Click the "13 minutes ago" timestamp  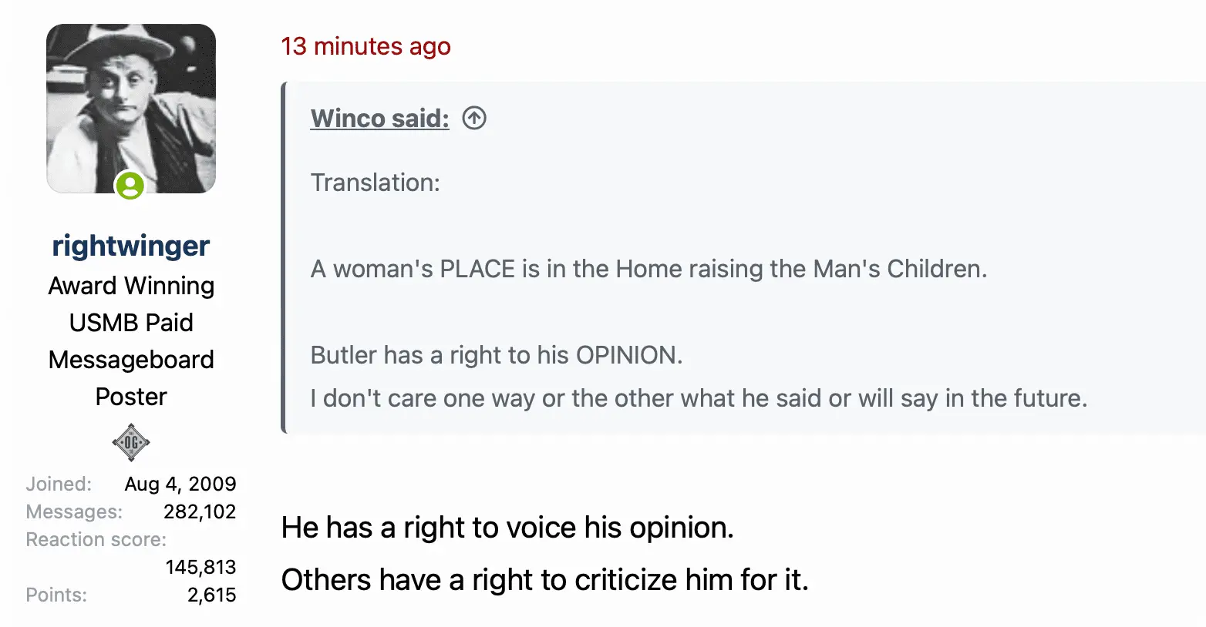[x=366, y=46]
